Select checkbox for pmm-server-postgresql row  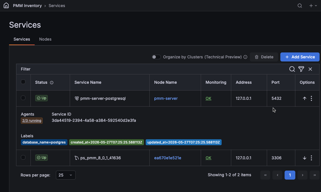click(x=23, y=98)
